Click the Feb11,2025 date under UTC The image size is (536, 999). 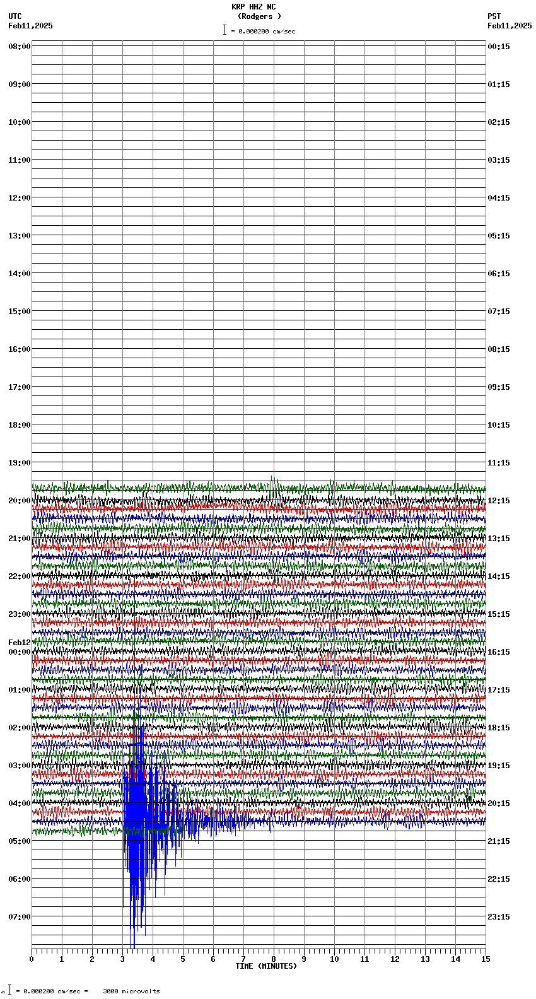click(x=30, y=26)
